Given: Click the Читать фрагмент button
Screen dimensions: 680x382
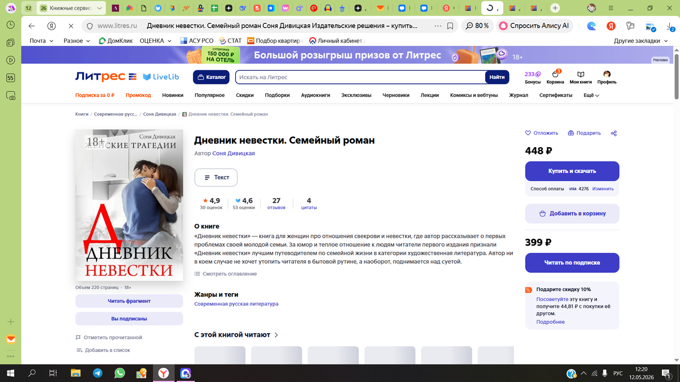Looking at the screenshot, I should point(129,301).
